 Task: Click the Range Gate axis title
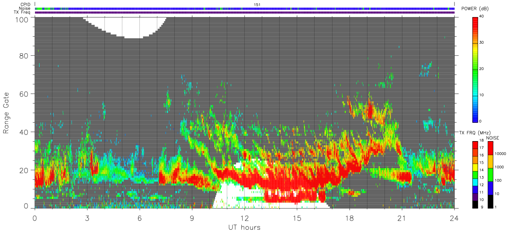6,112
